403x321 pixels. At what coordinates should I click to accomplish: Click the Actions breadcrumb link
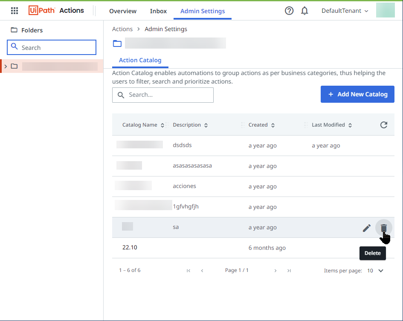122,29
